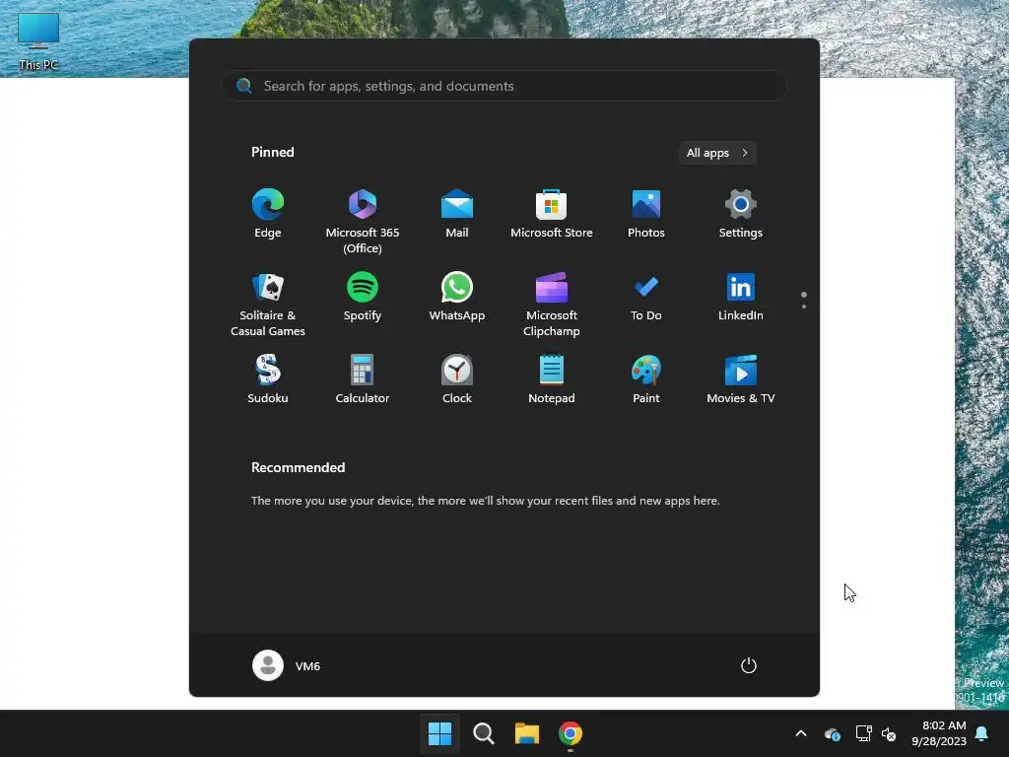Click the Windows Start button on taskbar
Screen dimensions: 1009x757
pyautogui.click(x=440, y=733)
